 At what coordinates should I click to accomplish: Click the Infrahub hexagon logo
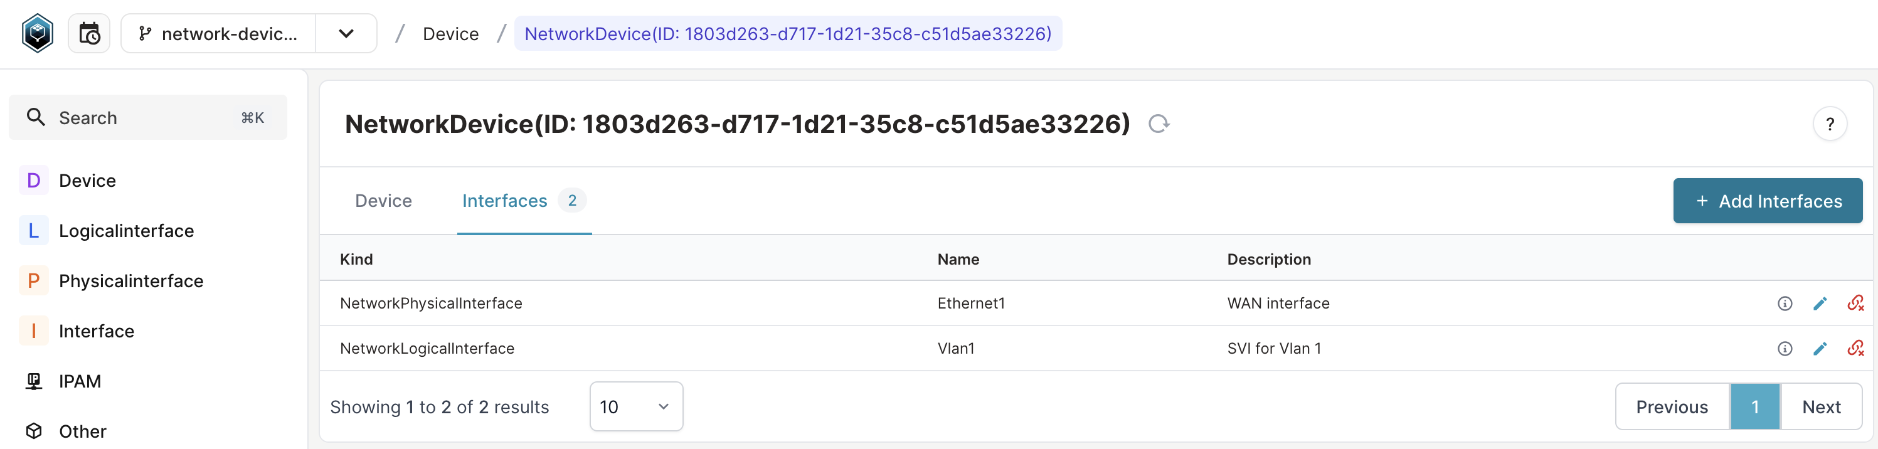(x=36, y=33)
